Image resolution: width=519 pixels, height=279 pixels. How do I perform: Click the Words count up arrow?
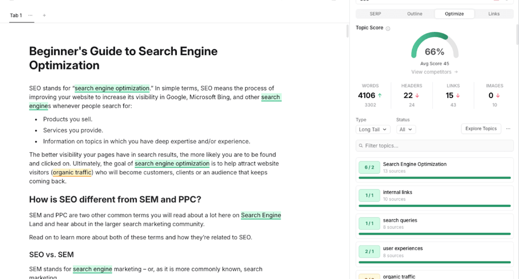pos(380,96)
